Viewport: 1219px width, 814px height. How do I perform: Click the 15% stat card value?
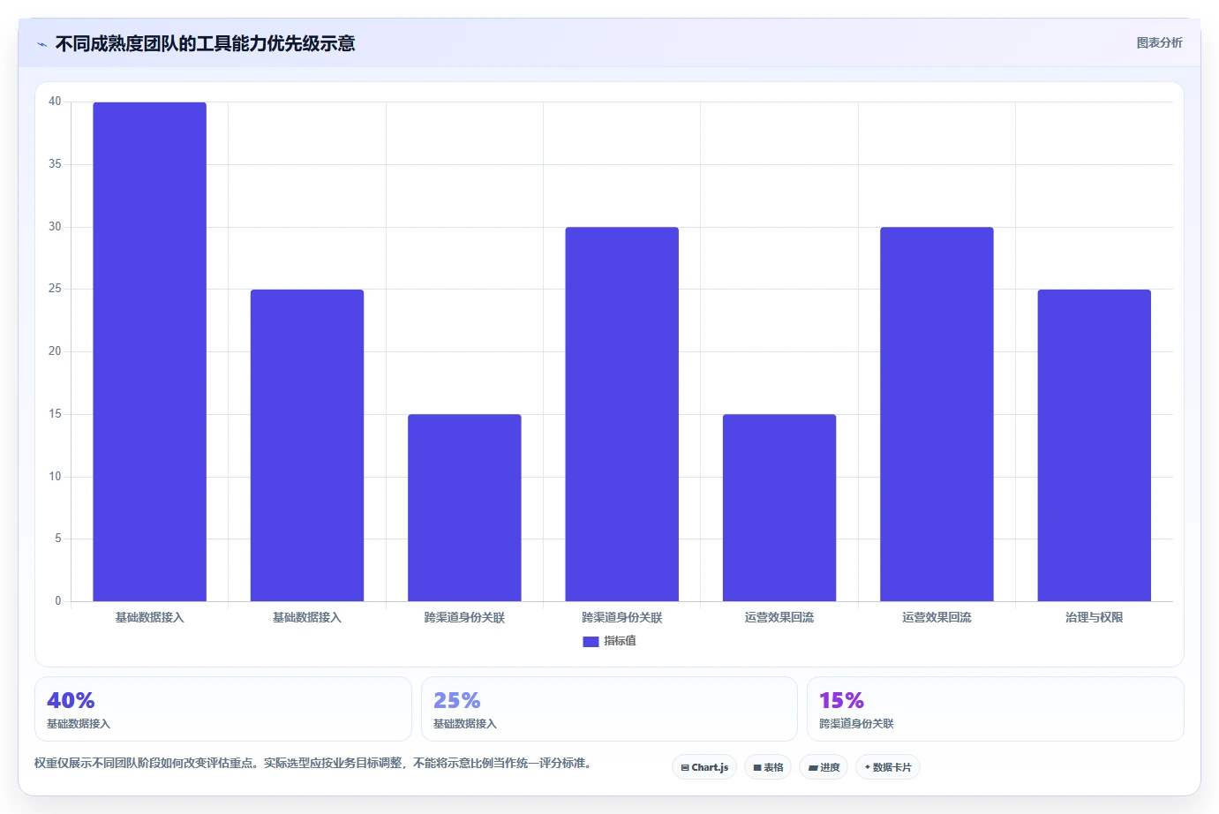[x=841, y=700]
